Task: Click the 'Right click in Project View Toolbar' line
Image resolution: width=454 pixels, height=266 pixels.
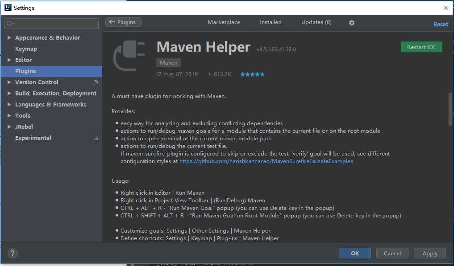Action: tap(193, 201)
